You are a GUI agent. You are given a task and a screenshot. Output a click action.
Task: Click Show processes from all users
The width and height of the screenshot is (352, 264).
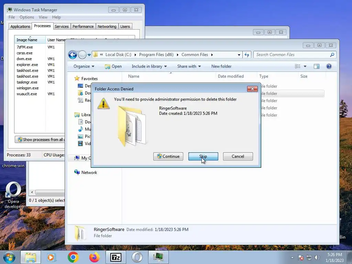(41, 140)
